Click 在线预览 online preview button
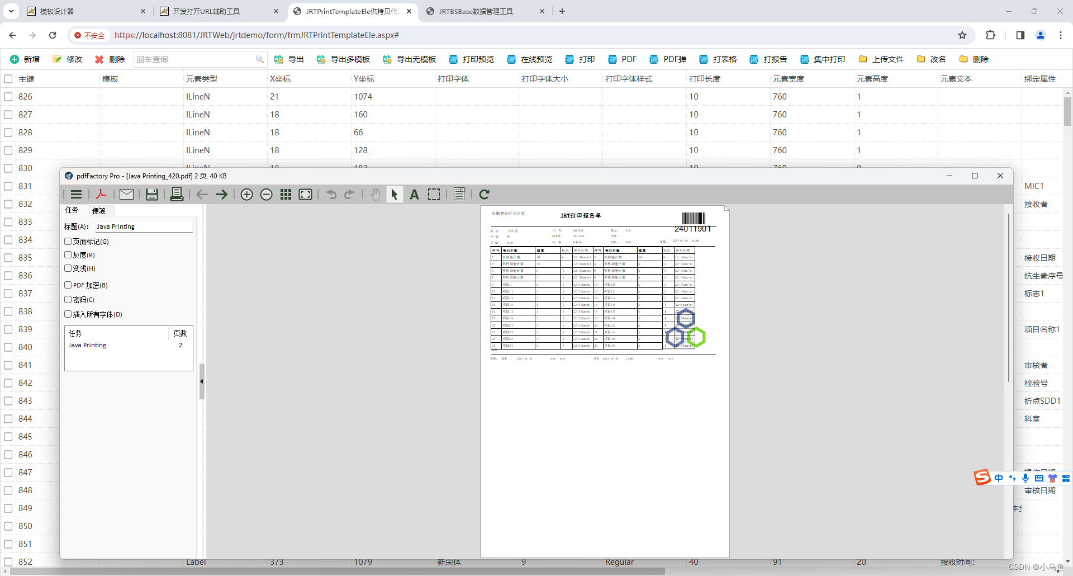The width and height of the screenshot is (1073, 576). click(529, 59)
